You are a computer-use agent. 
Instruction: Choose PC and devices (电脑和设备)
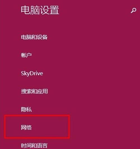(x=34, y=37)
